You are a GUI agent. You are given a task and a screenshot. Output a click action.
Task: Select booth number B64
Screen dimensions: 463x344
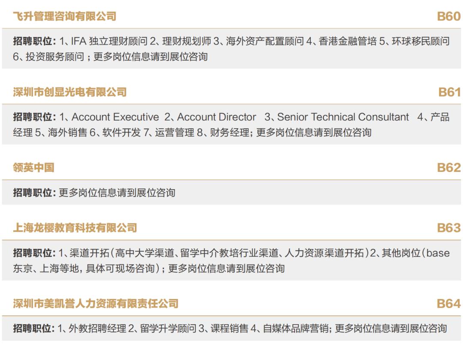(x=448, y=304)
